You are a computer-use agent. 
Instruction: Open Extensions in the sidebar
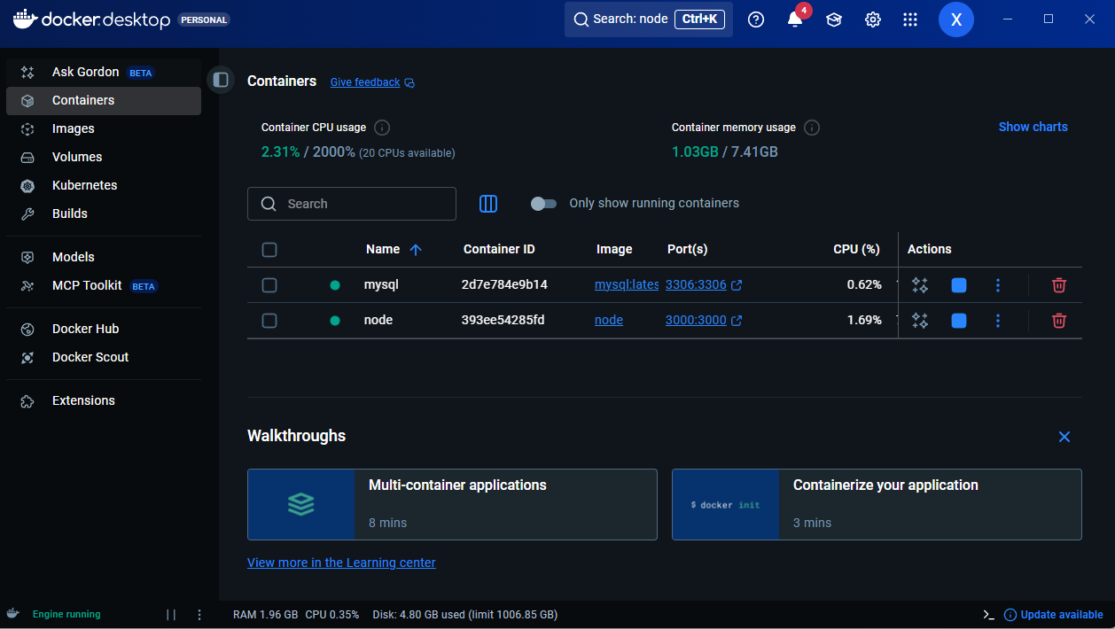[104, 400]
